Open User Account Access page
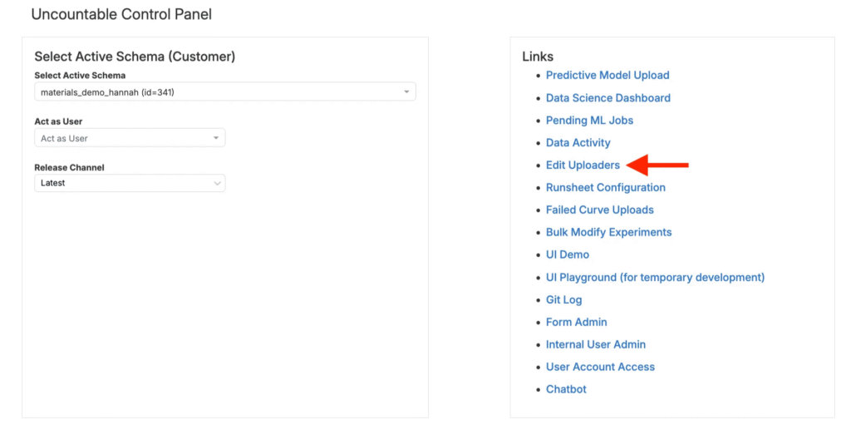 coord(600,368)
